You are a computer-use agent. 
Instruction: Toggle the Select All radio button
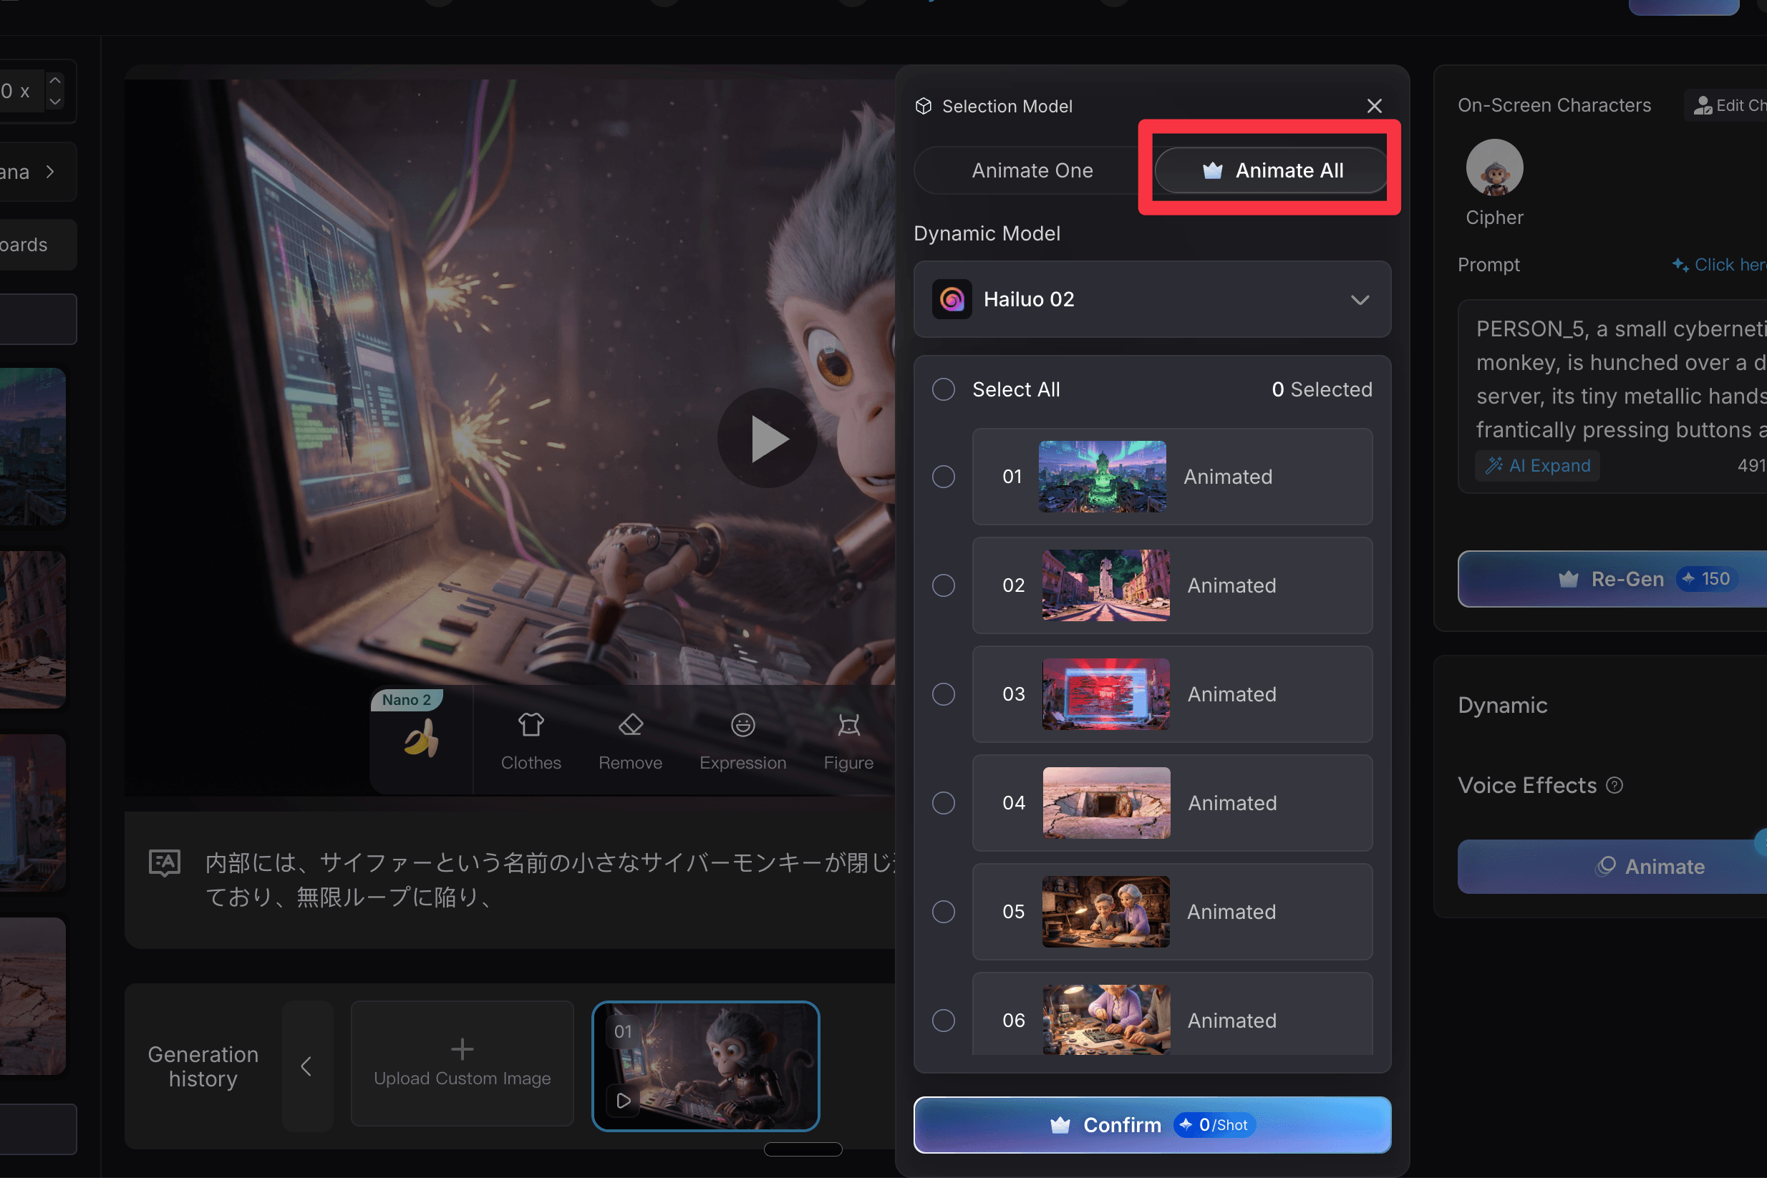[x=943, y=389]
